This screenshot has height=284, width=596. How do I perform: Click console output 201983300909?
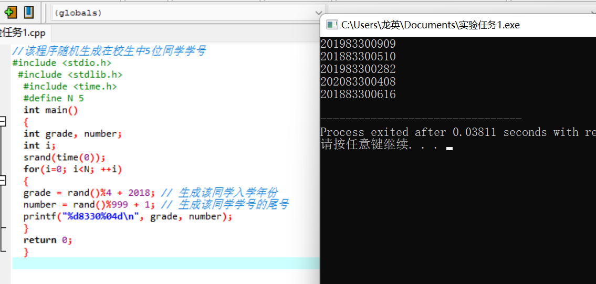coord(358,44)
